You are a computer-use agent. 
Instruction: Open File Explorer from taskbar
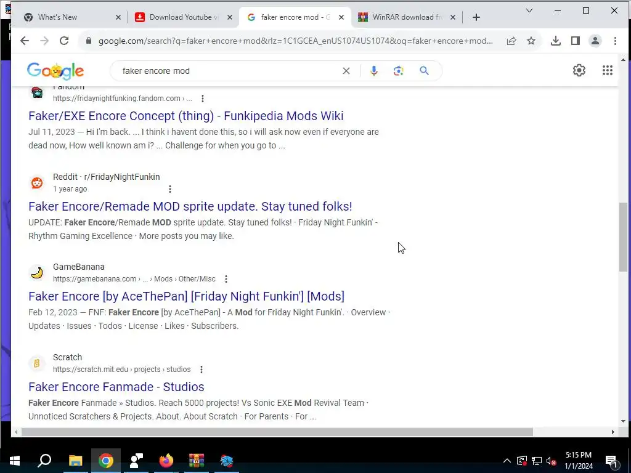click(75, 461)
